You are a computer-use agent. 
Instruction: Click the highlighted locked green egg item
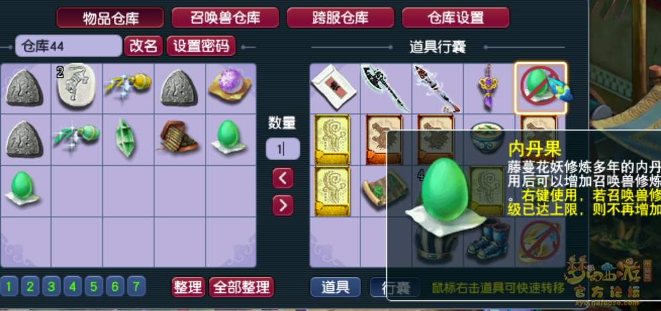pos(540,88)
